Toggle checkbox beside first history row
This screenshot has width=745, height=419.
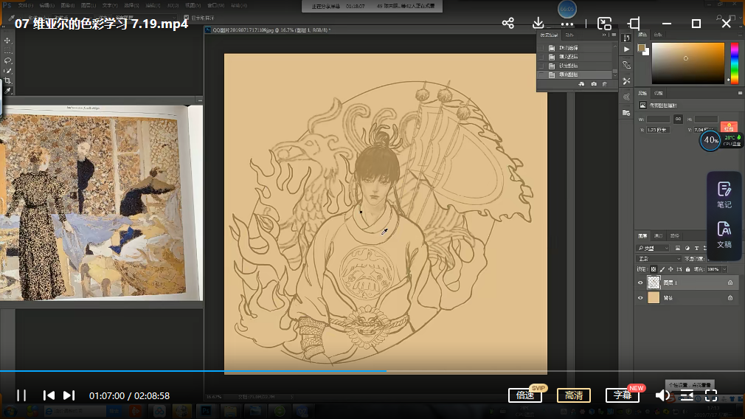pyautogui.click(x=541, y=48)
